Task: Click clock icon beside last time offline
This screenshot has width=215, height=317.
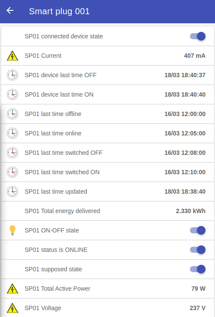Action: (13, 114)
